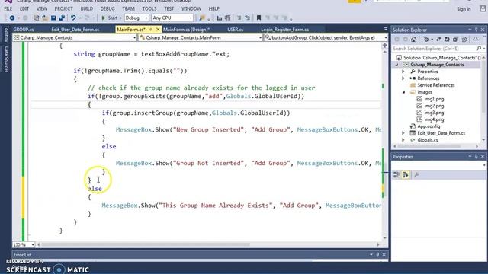Open the open-tabs overflow dropdown arrow
488x274 pixels.
point(386,29)
